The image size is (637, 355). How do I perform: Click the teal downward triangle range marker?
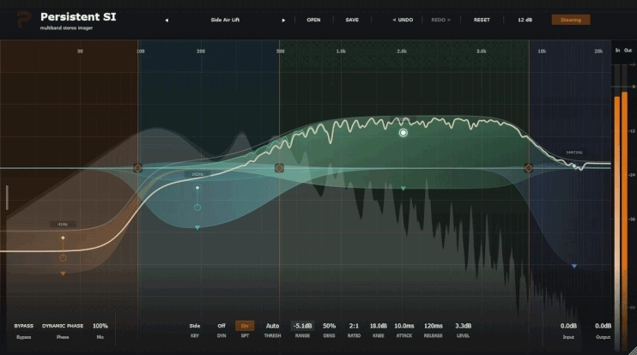pos(197,227)
